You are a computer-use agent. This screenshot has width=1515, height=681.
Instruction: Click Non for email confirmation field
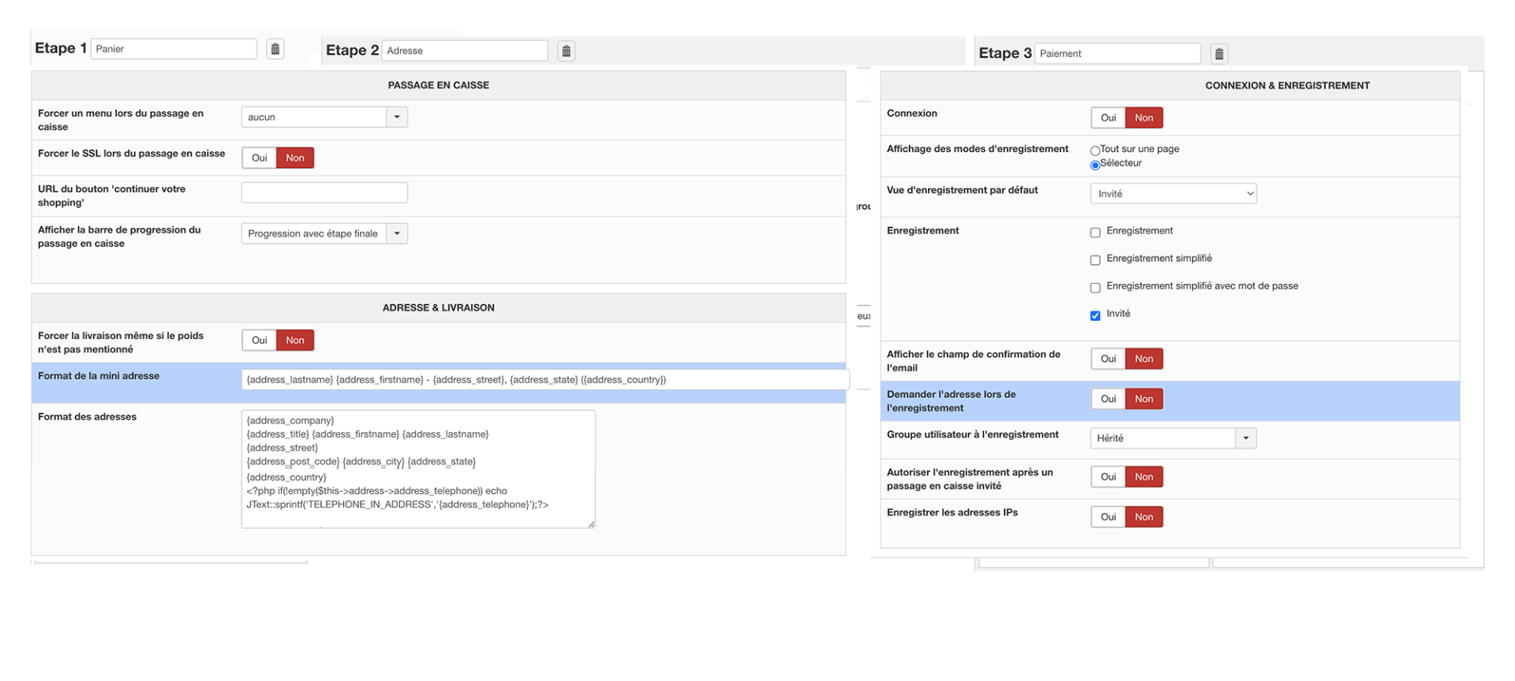coord(1143,359)
